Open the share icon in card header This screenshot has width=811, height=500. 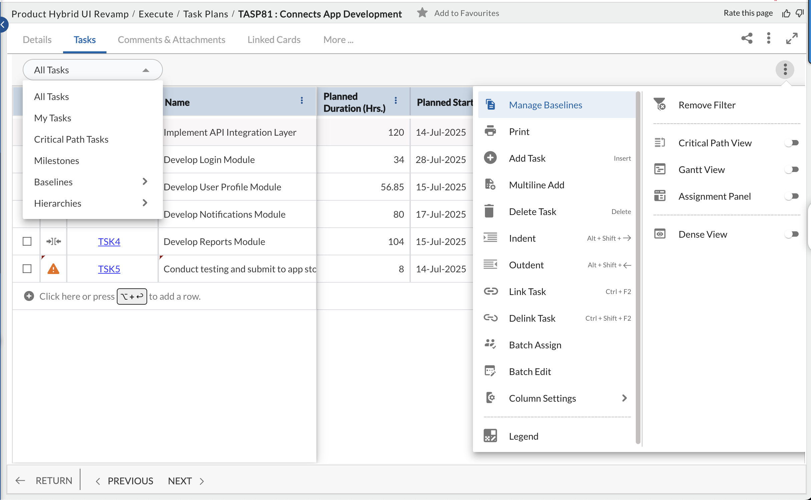click(747, 38)
